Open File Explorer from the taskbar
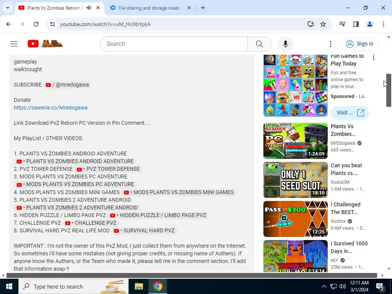 (x=139, y=286)
